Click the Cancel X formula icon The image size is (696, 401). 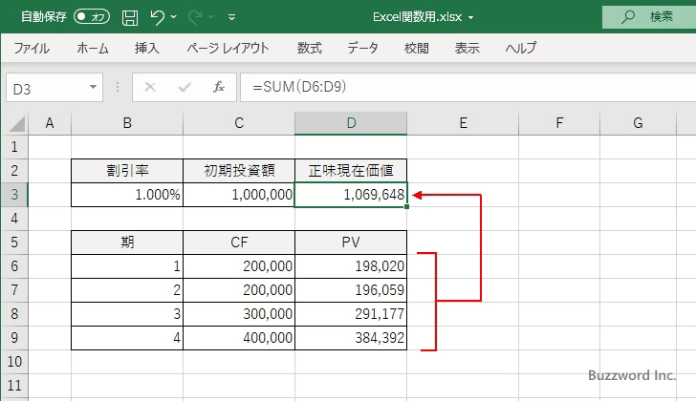pos(150,87)
